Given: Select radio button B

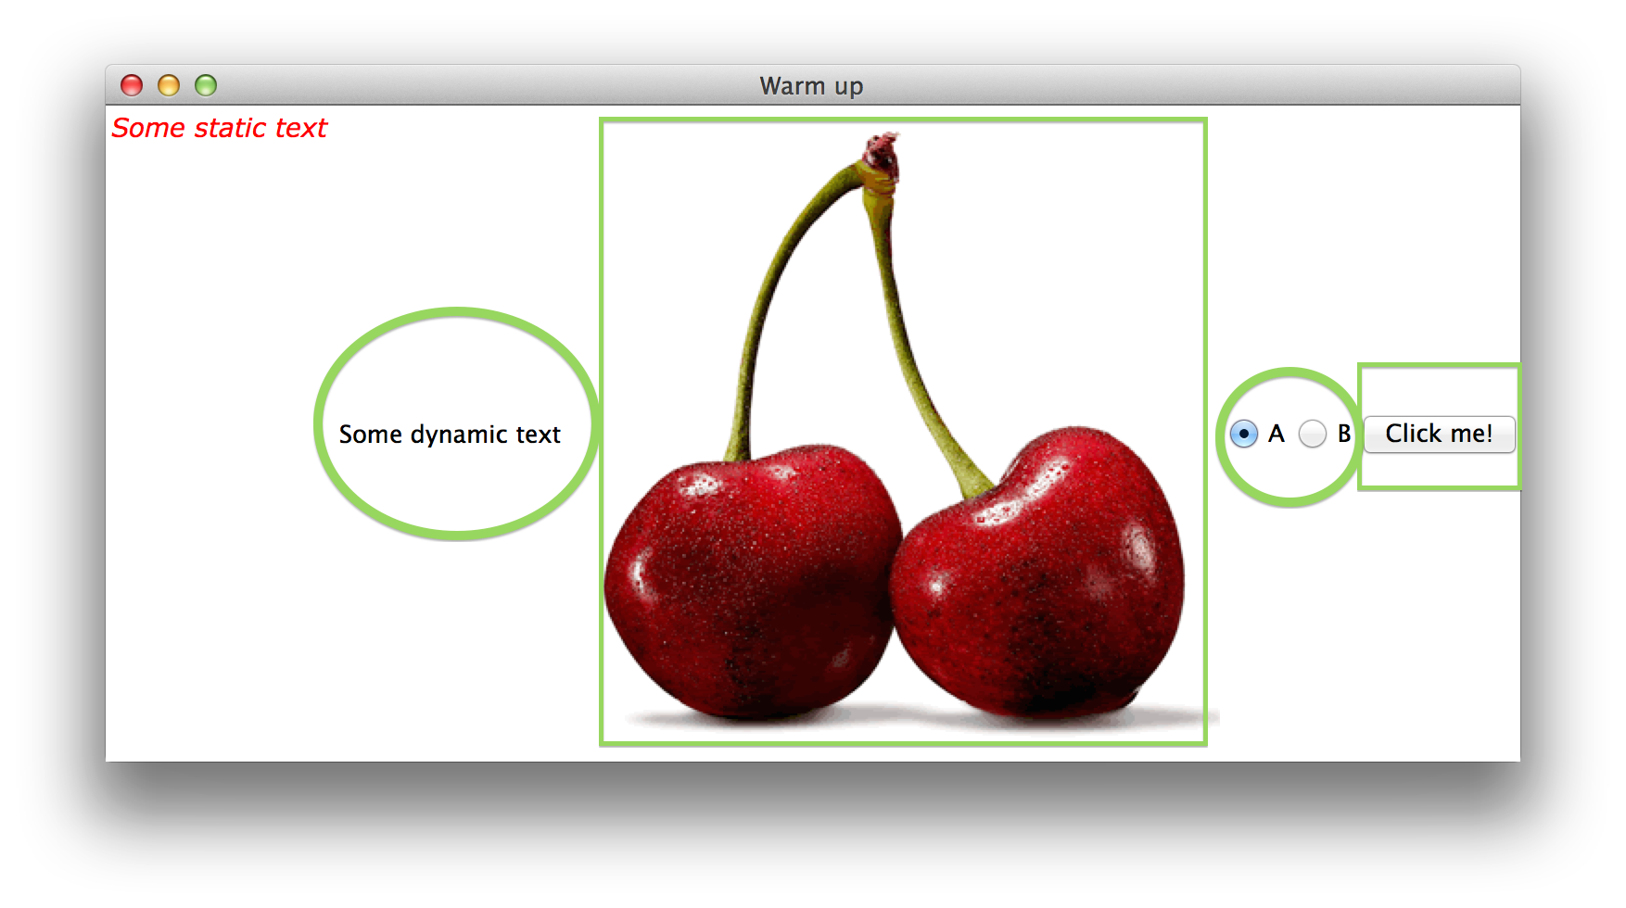Looking at the screenshot, I should pyautogui.click(x=1312, y=434).
